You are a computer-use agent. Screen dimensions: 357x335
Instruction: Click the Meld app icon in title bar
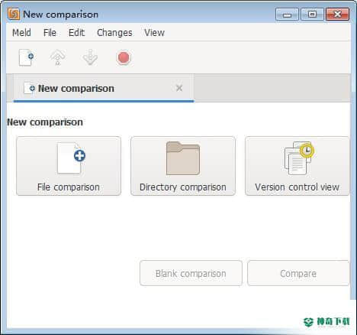14,14
